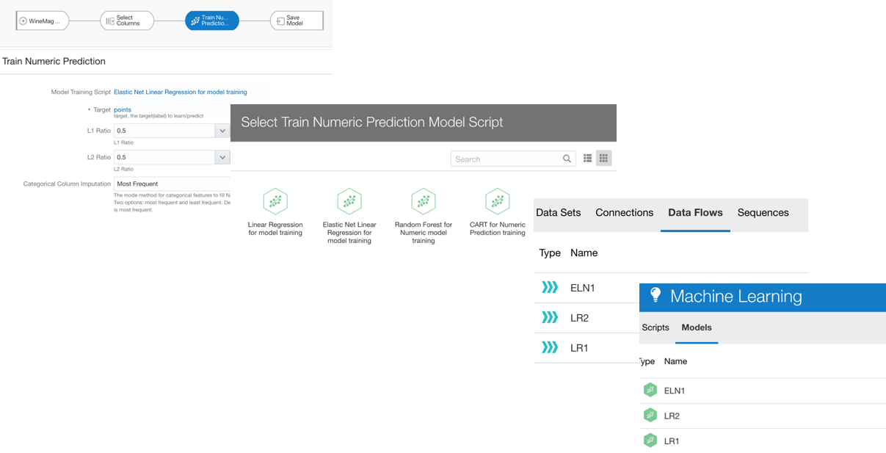Switch to the Sequences tab
This screenshot has width=886, height=453.
pyautogui.click(x=763, y=212)
